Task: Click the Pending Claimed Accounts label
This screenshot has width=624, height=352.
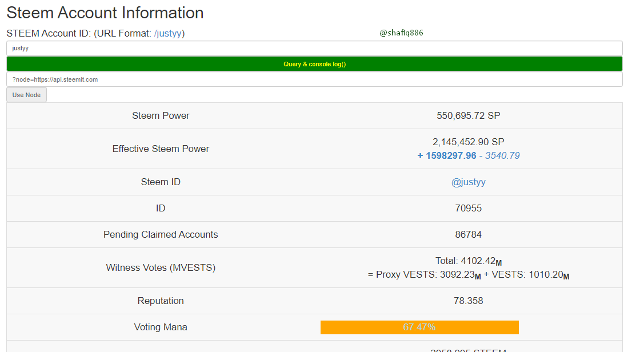Action: point(161,235)
